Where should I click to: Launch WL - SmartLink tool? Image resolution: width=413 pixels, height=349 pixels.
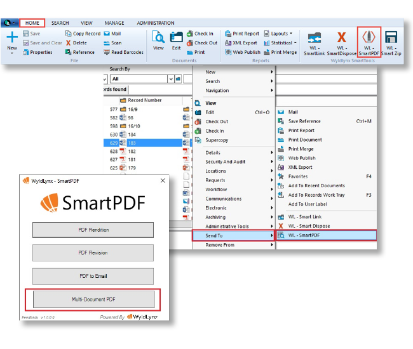click(x=315, y=43)
